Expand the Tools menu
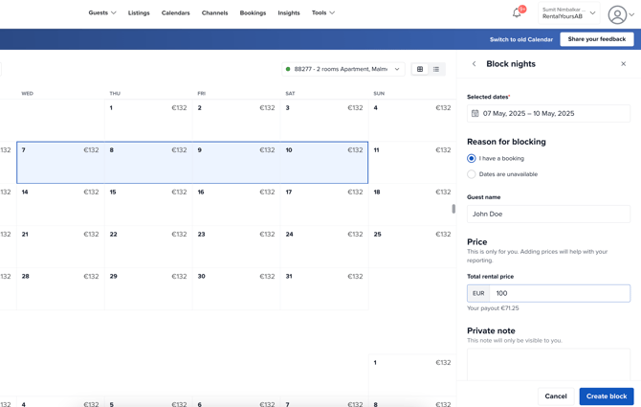Image resolution: width=641 pixels, height=407 pixels. pyautogui.click(x=323, y=12)
